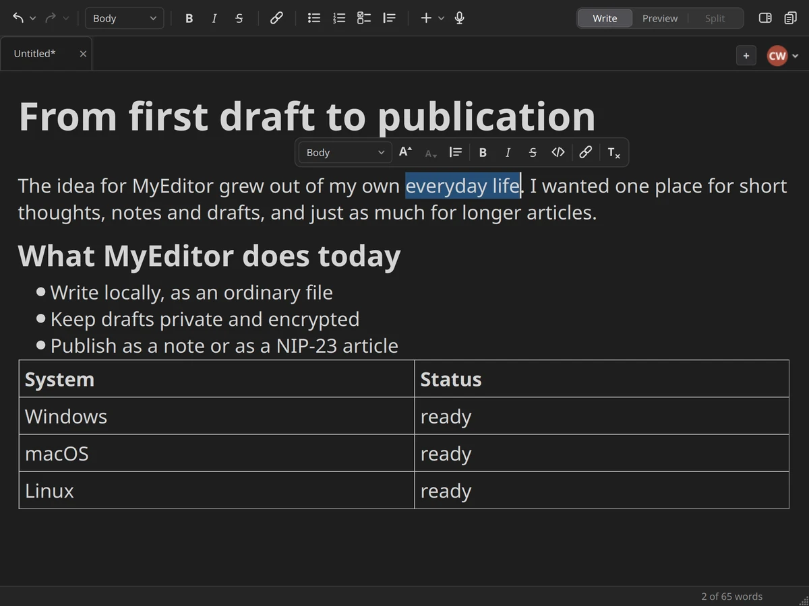Click the CW profile avatar
The width and height of the screenshot is (809, 606).
point(777,56)
